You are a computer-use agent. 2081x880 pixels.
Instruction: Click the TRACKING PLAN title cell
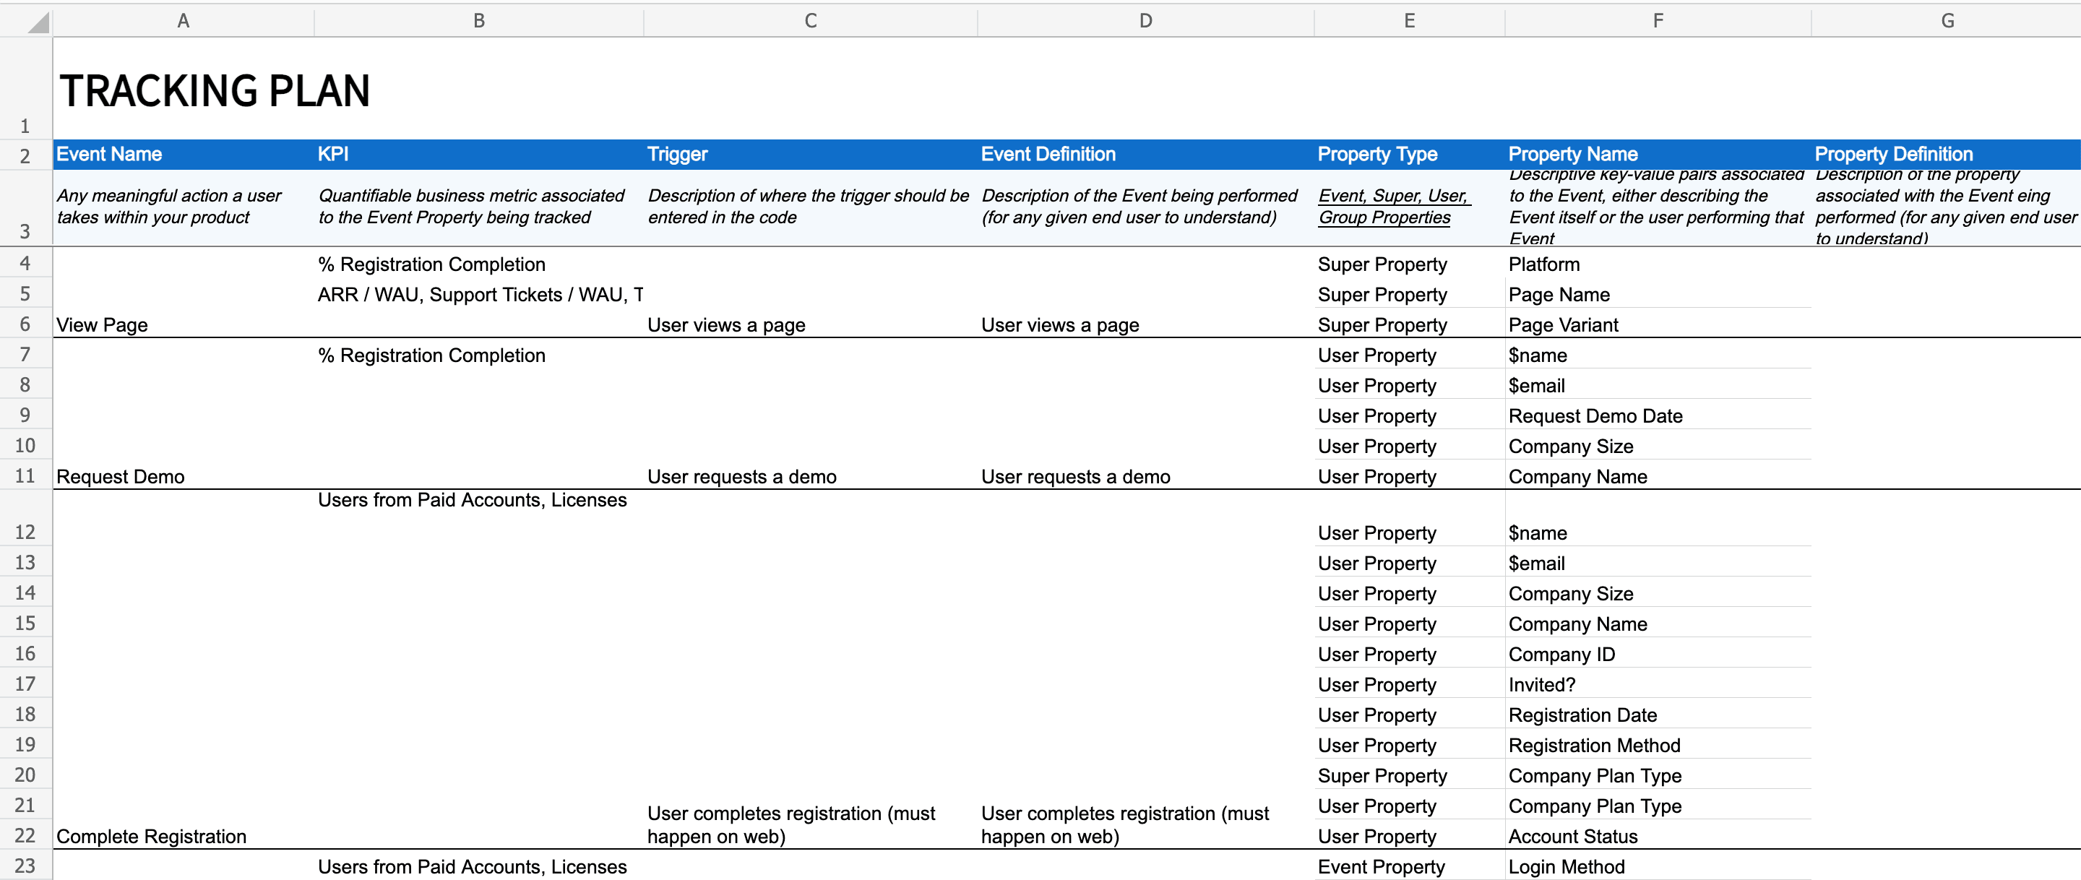214,90
